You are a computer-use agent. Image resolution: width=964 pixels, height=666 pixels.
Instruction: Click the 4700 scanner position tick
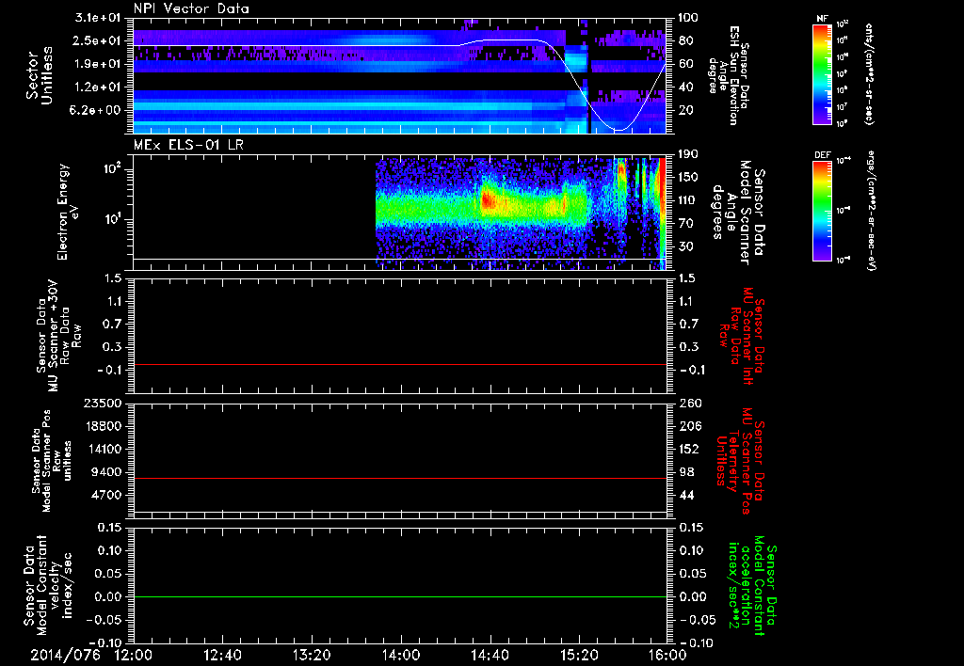click(x=107, y=495)
